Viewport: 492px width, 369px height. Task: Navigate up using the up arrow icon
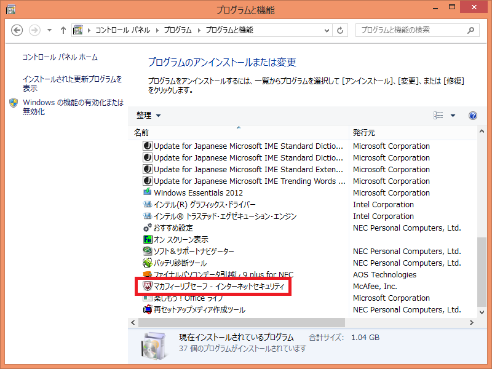click(63, 28)
